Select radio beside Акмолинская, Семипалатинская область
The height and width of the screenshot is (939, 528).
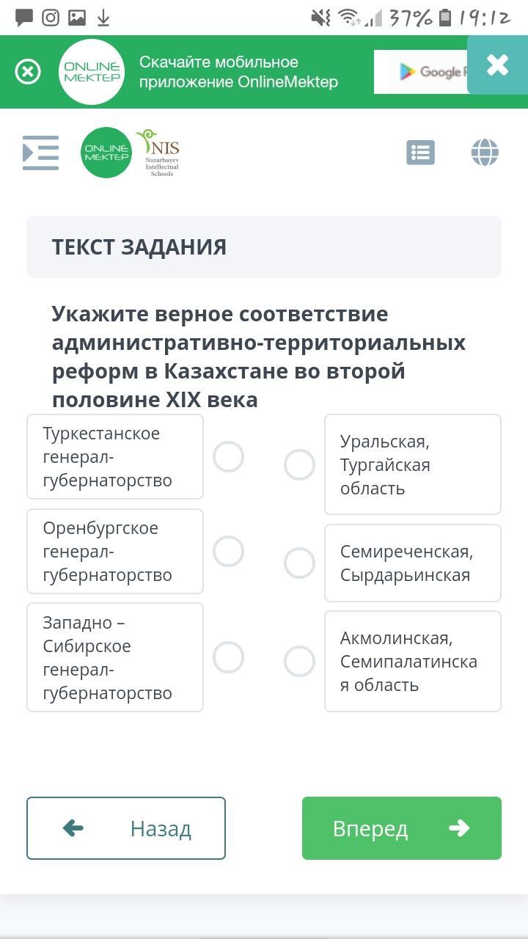(299, 661)
